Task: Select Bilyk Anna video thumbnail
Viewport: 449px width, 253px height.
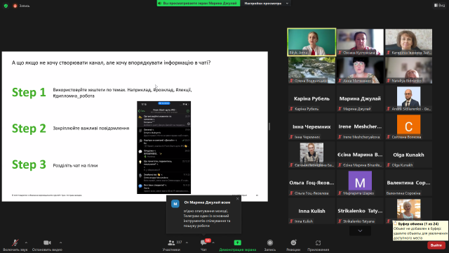Action: click(311, 42)
